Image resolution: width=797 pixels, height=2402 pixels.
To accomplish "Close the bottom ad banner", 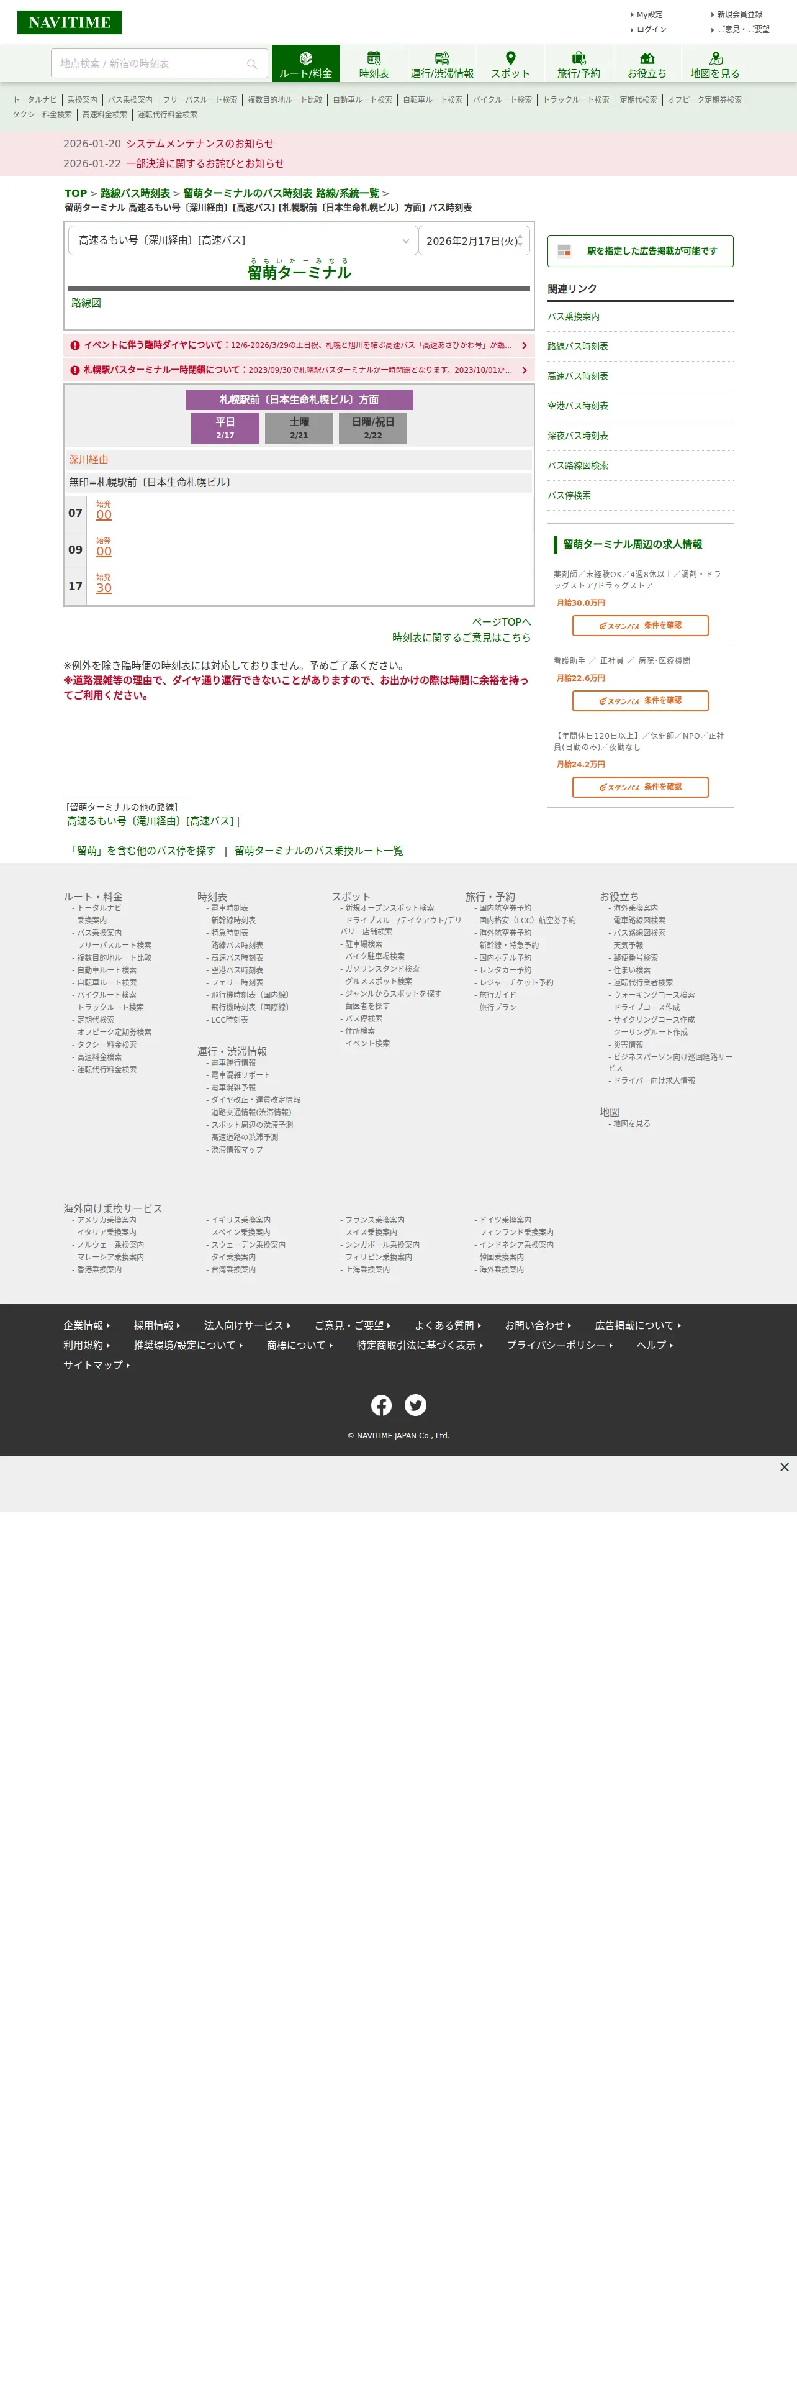I will (784, 1467).
